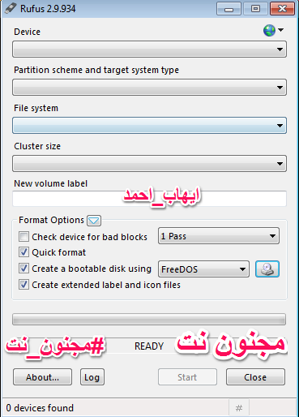Close Rufus with the red X button
The image size is (299, 417).
pos(282,9)
